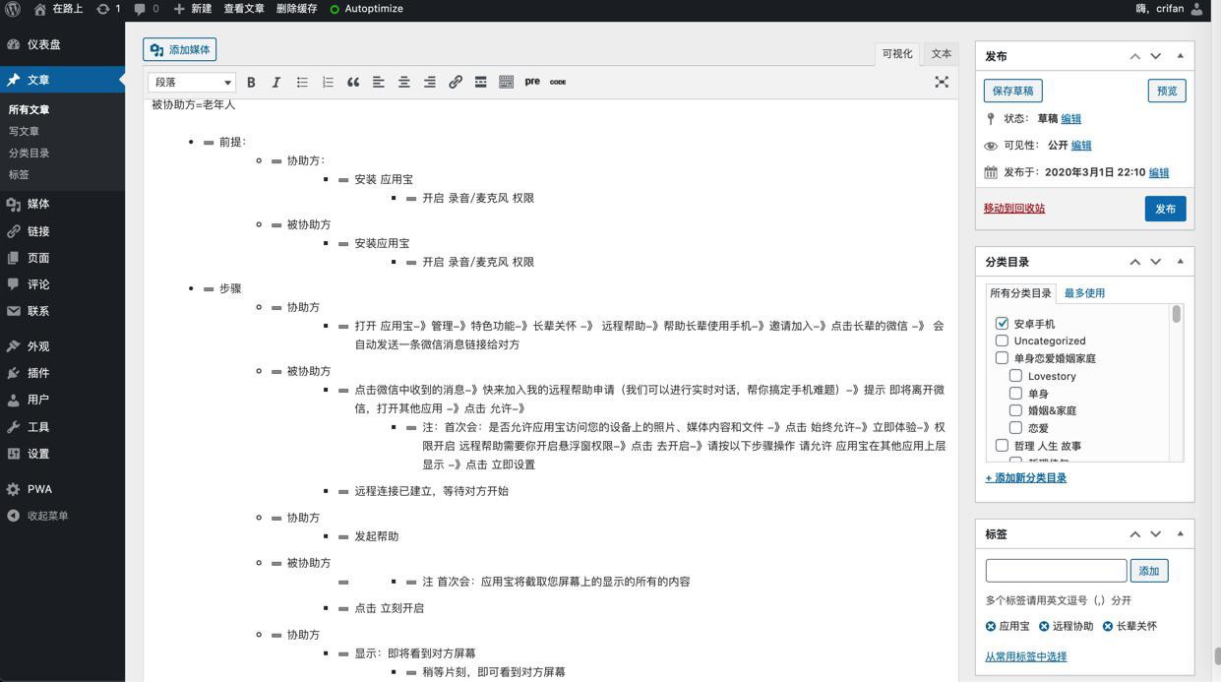
Task: Center align text
Action: point(403,82)
